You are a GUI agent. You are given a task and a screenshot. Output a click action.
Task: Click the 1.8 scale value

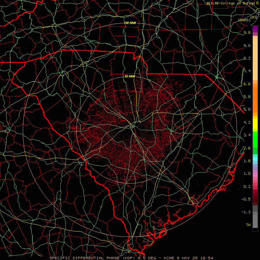click(x=247, y=161)
